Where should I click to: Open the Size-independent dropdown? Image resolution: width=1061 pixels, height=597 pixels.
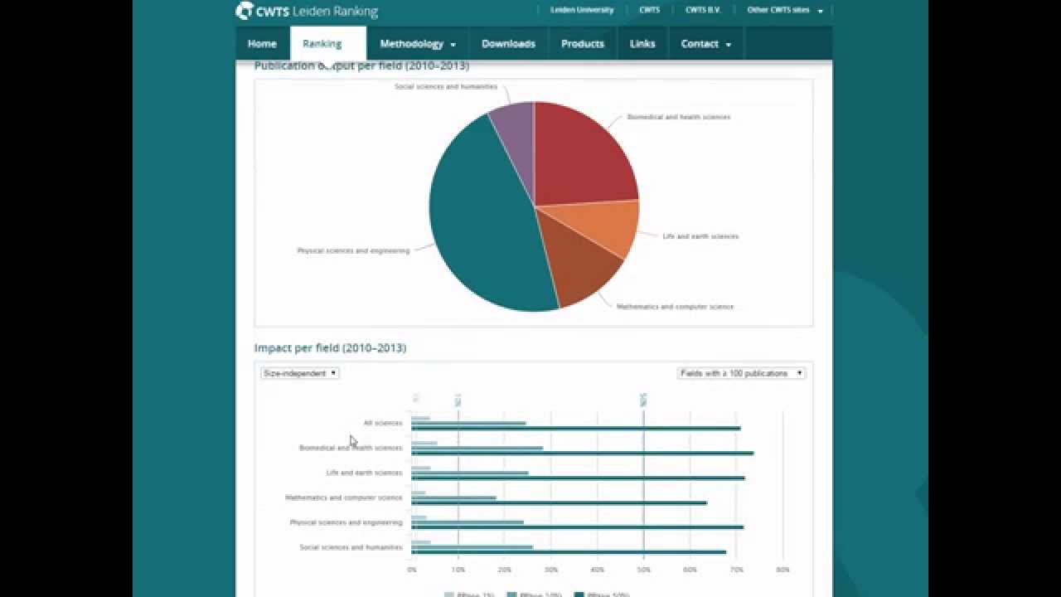tap(300, 373)
